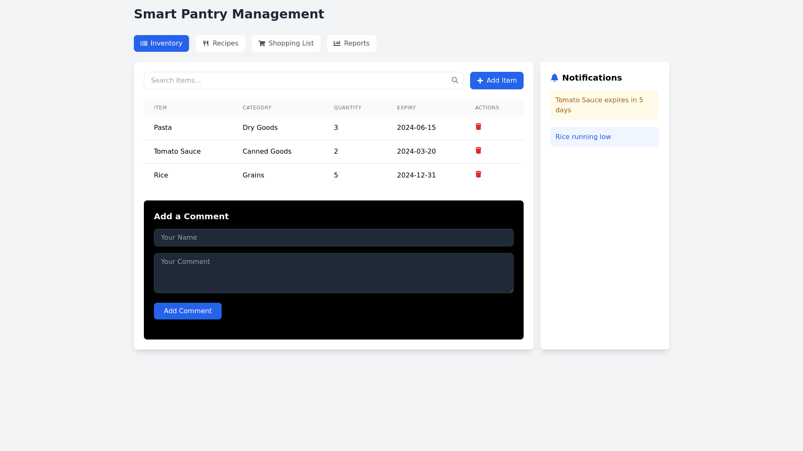The image size is (803, 451).
Task: Click the plus icon on Add Item
Action: pyautogui.click(x=480, y=81)
